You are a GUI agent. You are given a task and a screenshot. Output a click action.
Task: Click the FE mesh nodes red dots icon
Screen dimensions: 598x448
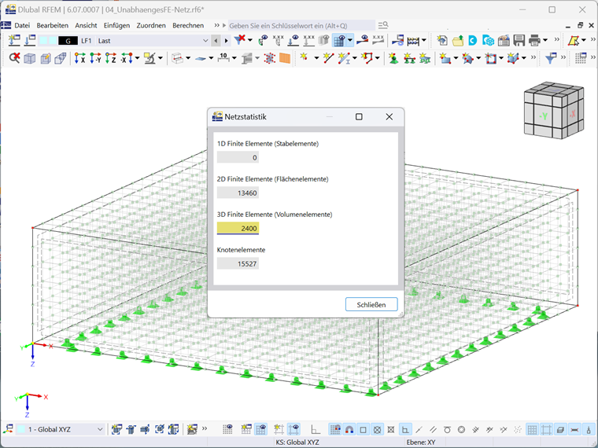pos(270,58)
